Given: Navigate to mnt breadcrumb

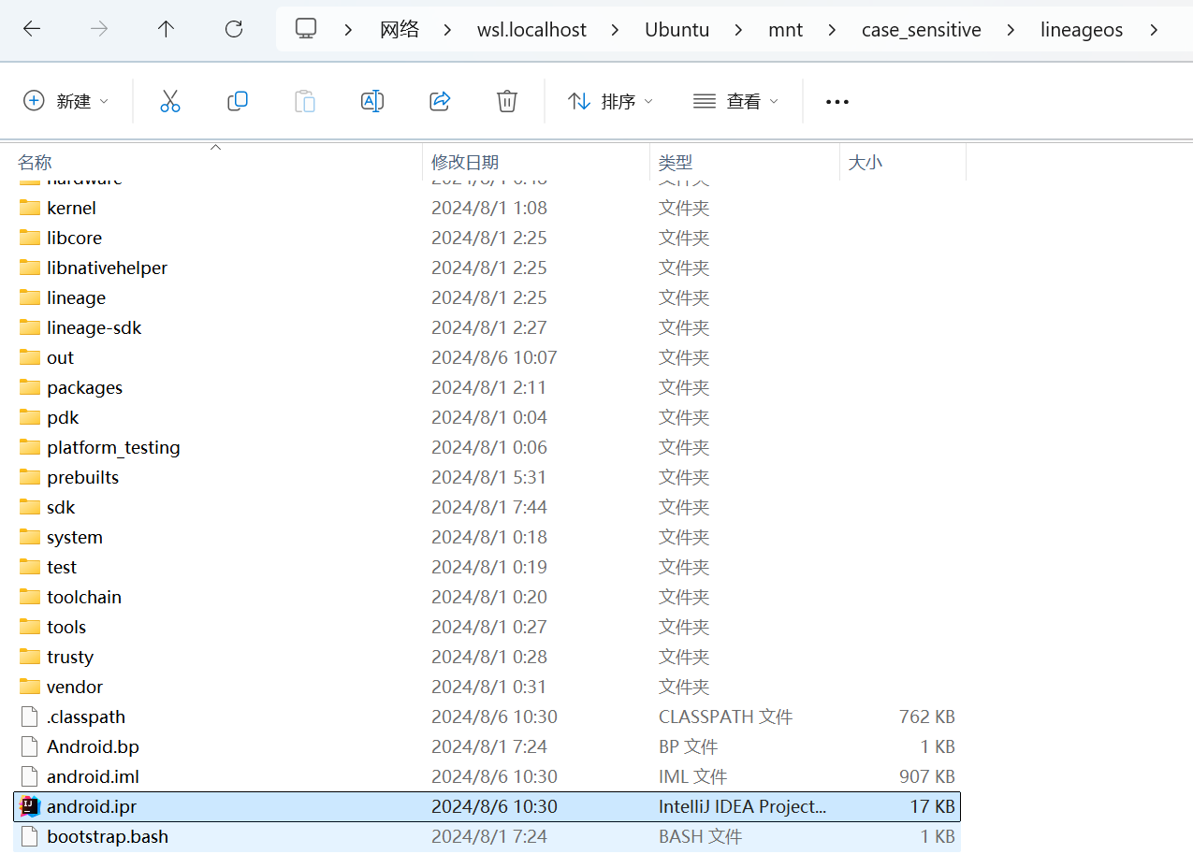Looking at the screenshot, I should (785, 29).
